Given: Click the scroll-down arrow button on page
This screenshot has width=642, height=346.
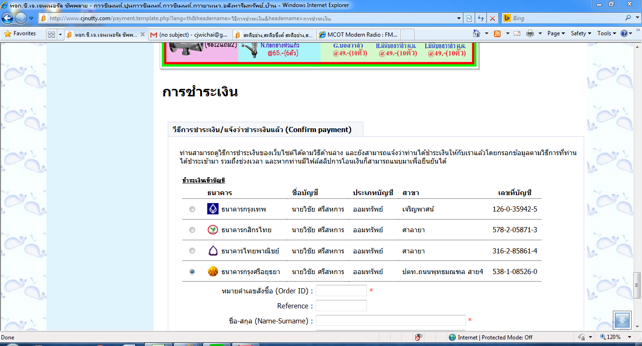Looking at the screenshot, I should pyautogui.click(x=622, y=320).
